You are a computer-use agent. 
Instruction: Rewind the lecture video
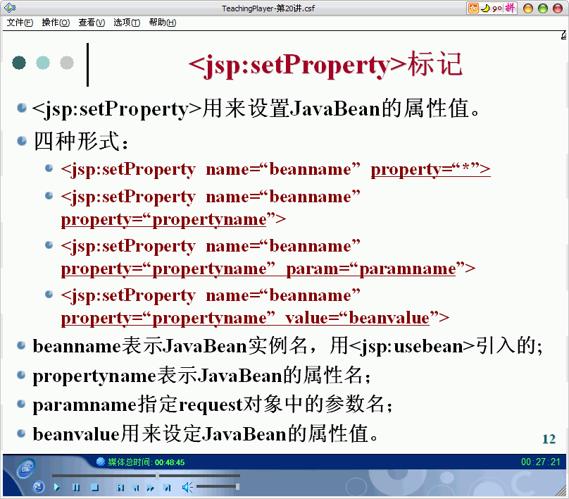pyautogui.click(x=136, y=488)
